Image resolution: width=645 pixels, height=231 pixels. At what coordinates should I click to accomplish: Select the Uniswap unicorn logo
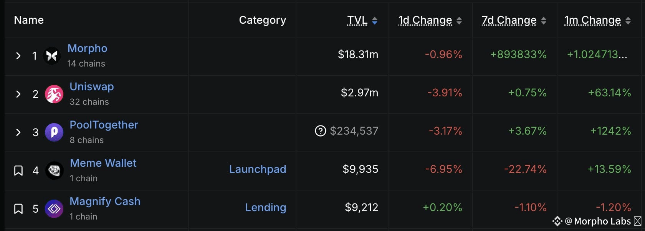54,94
